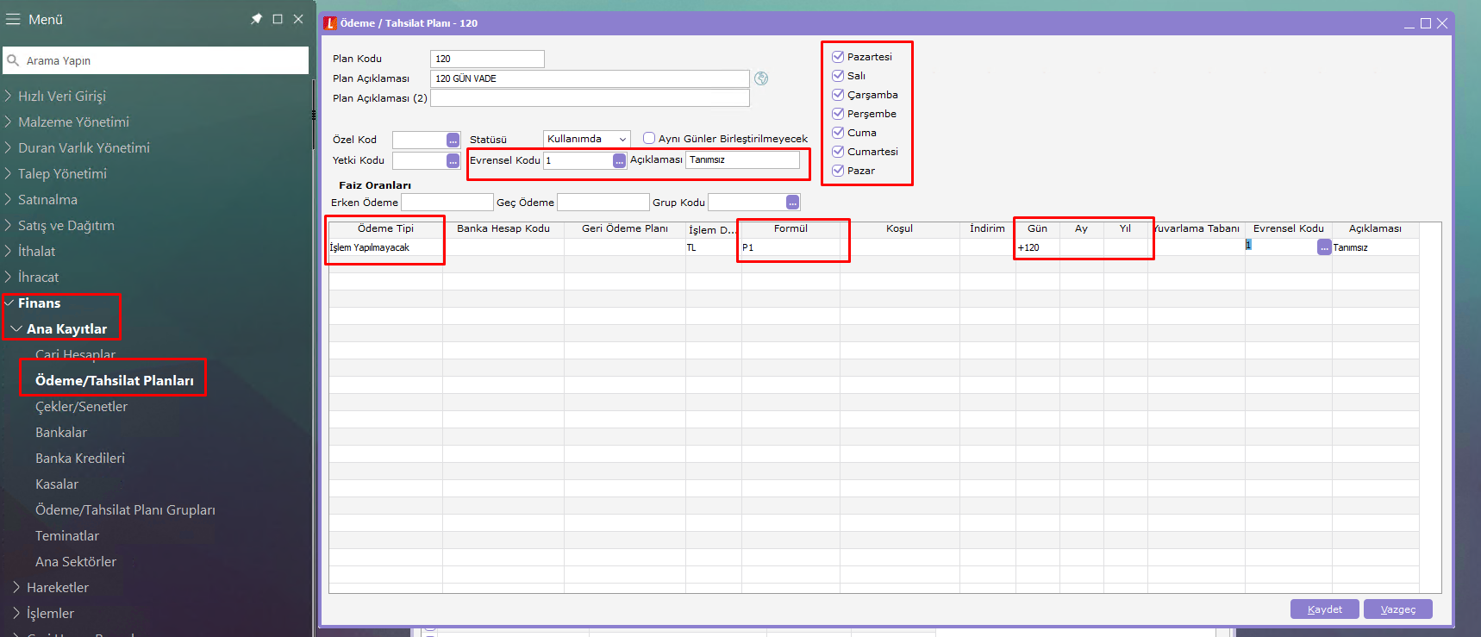Open Teminatlar menu item
Viewport: 1481px width, 637px height.
[67, 535]
